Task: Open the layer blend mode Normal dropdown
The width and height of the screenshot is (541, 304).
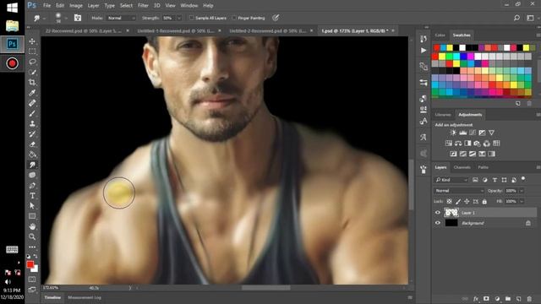Action: point(459,191)
